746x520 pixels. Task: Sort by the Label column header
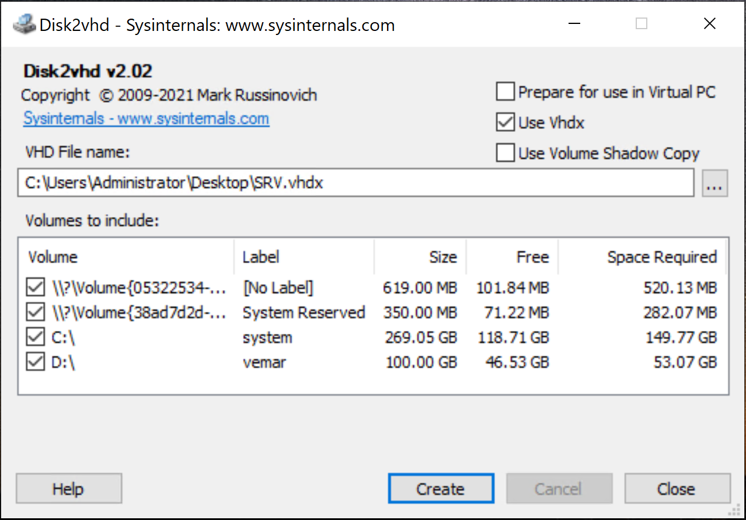(304, 257)
